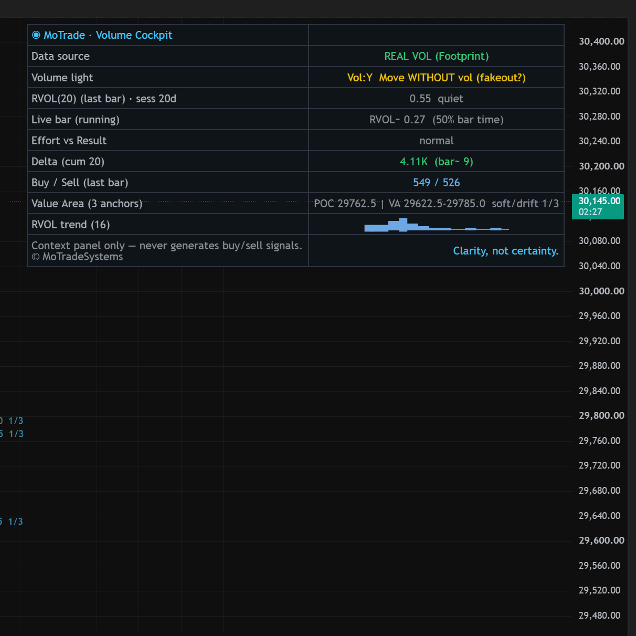Click the Context panel only disclaimer text
This screenshot has width=636, height=636.
click(x=167, y=246)
